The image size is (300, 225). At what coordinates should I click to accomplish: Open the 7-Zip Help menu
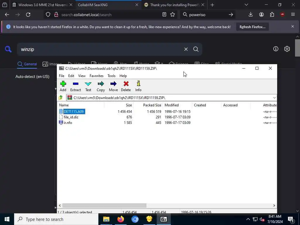(123, 76)
